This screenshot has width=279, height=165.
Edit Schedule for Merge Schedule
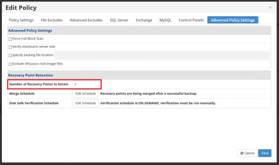pos(85,93)
